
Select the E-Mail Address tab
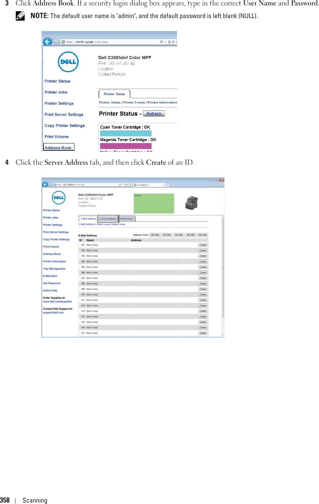click(88, 219)
